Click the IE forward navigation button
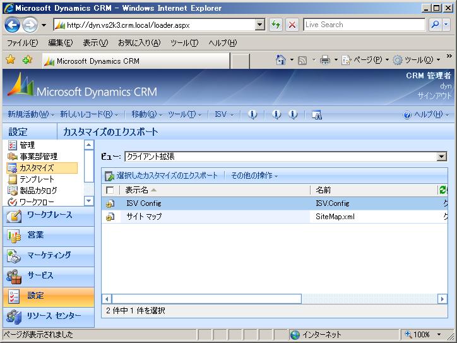Screen dimensions: 457x343 [x=30, y=25]
